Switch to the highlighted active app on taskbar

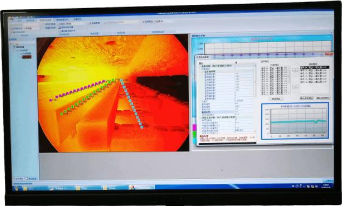pos(142,187)
